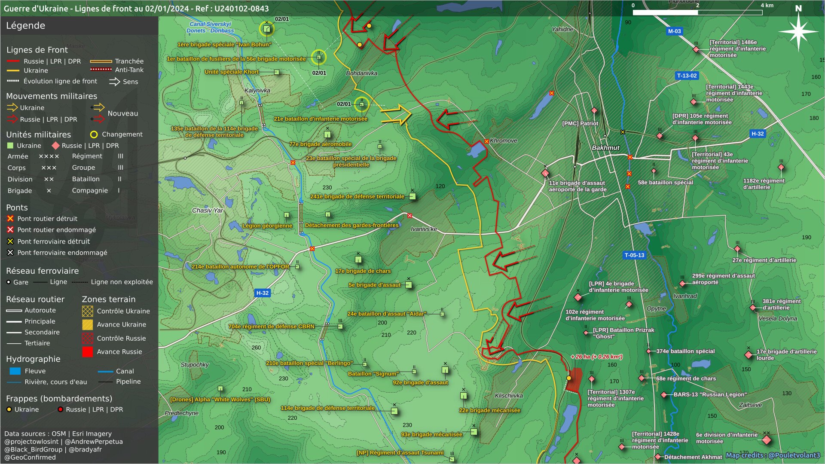Click the Kalynivka village label
Screen dimensions: 825x464
(257, 91)
